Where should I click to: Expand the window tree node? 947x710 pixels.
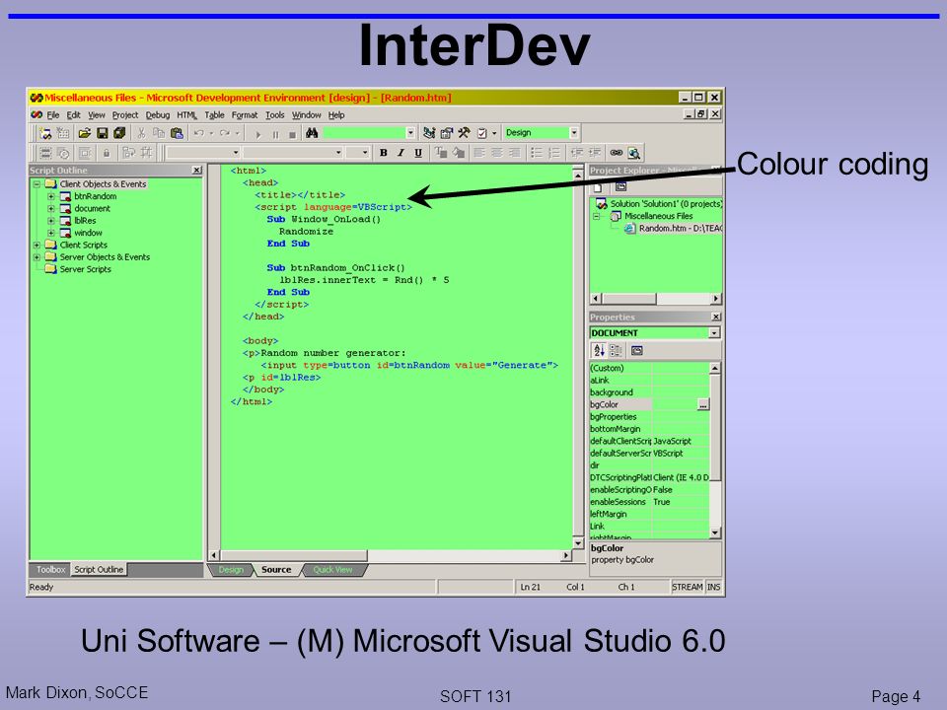click(51, 233)
